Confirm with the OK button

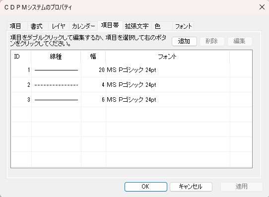coord(145,187)
